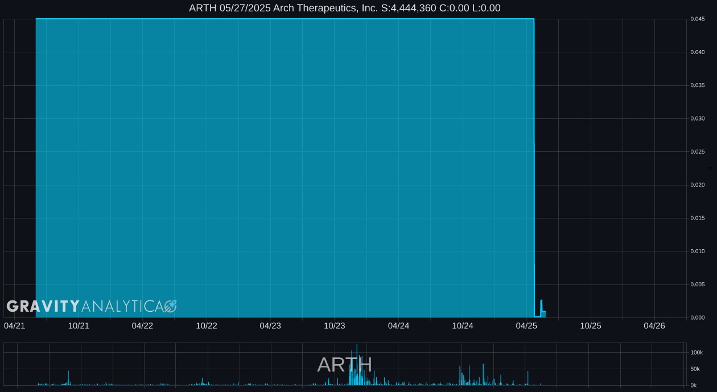The image size is (717, 392).
Task: Click the 0.015 price axis label
Action: (x=698, y=218)
